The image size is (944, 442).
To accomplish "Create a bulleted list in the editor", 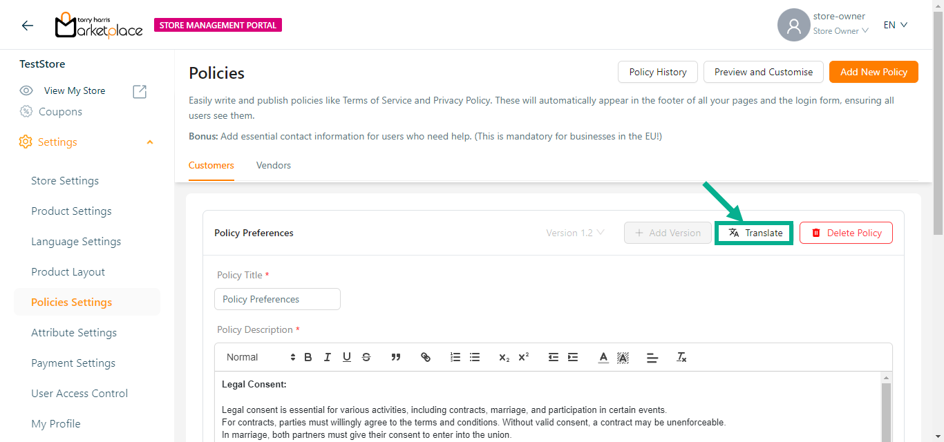I will [475, 357].
